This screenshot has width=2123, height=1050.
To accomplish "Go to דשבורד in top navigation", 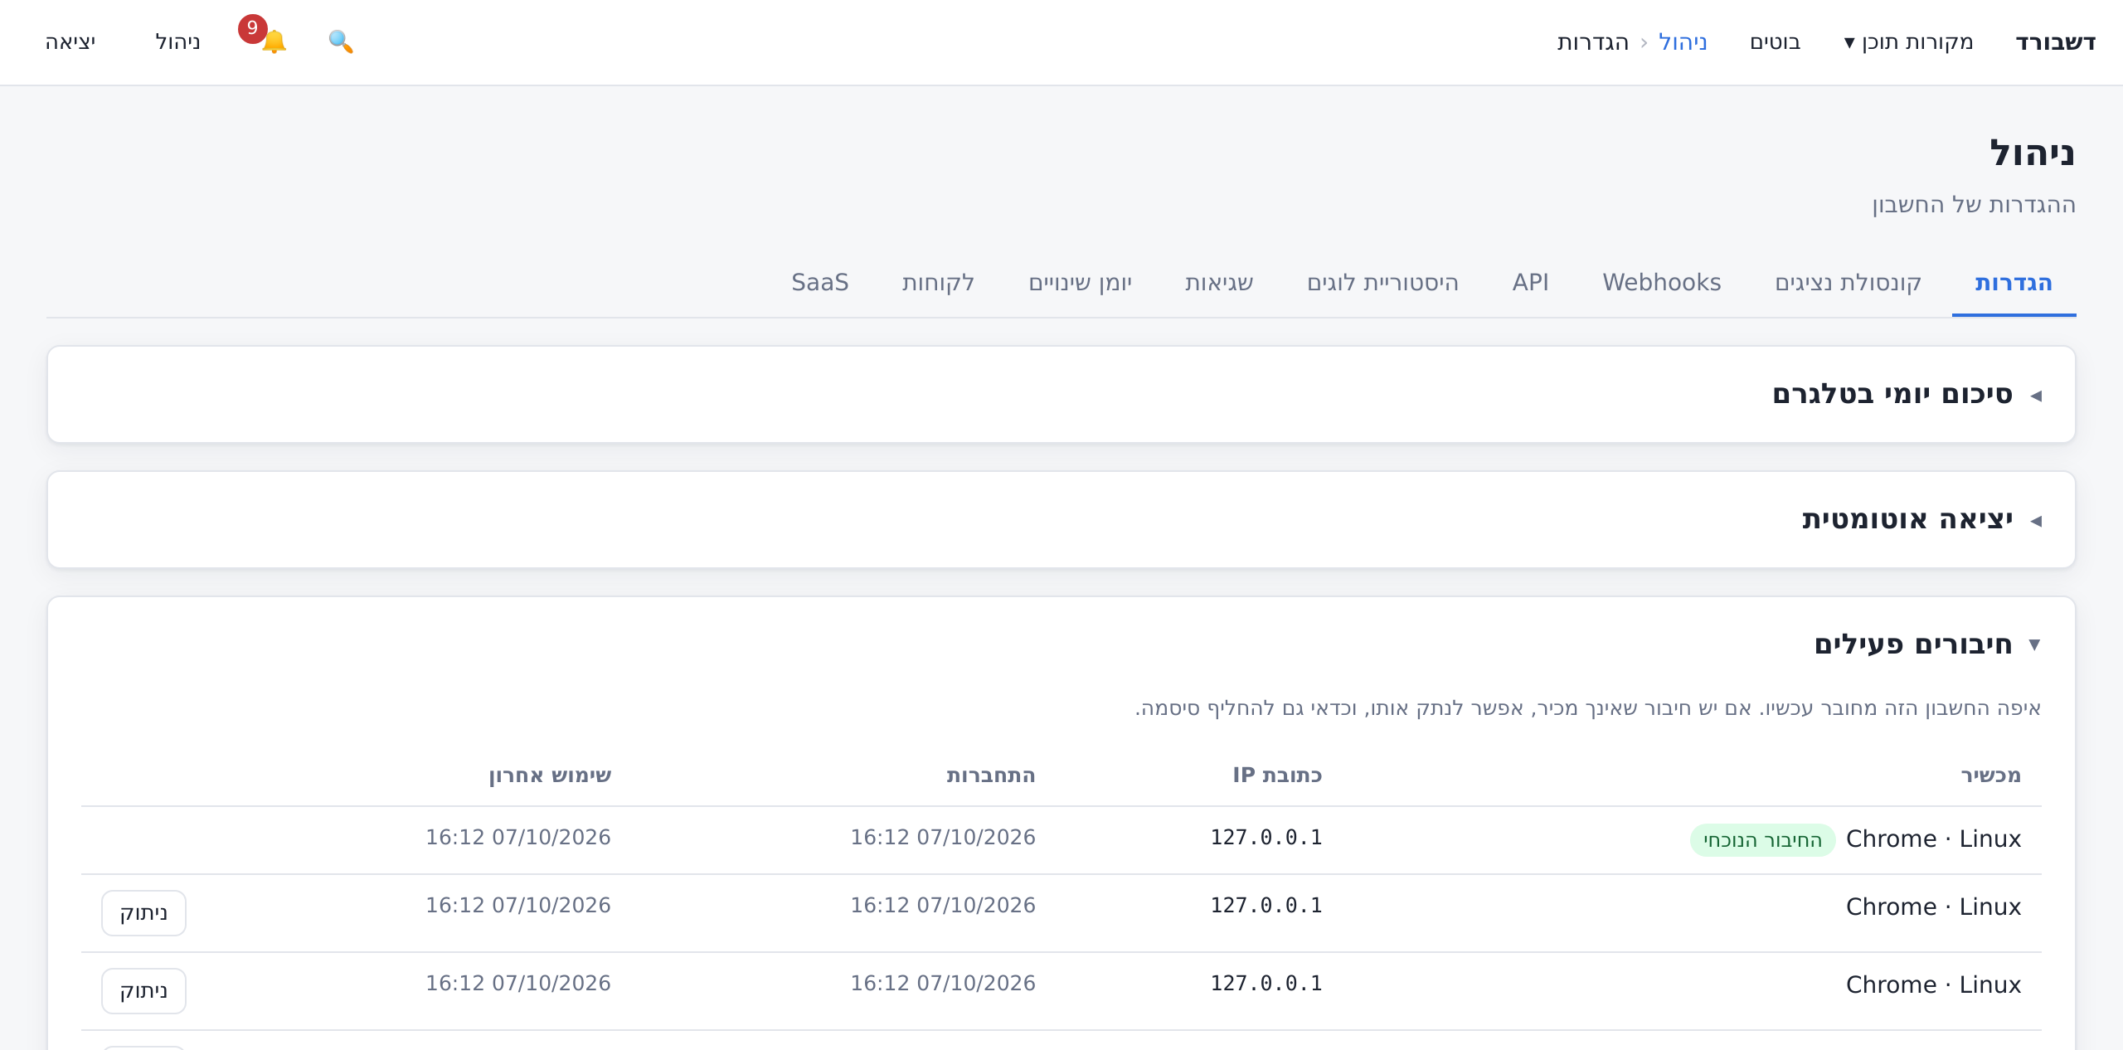I will [2056, 41].
